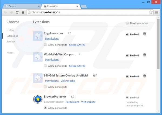Go back using the back arrow
Screen dimensions: 162x115
[5, 12]
